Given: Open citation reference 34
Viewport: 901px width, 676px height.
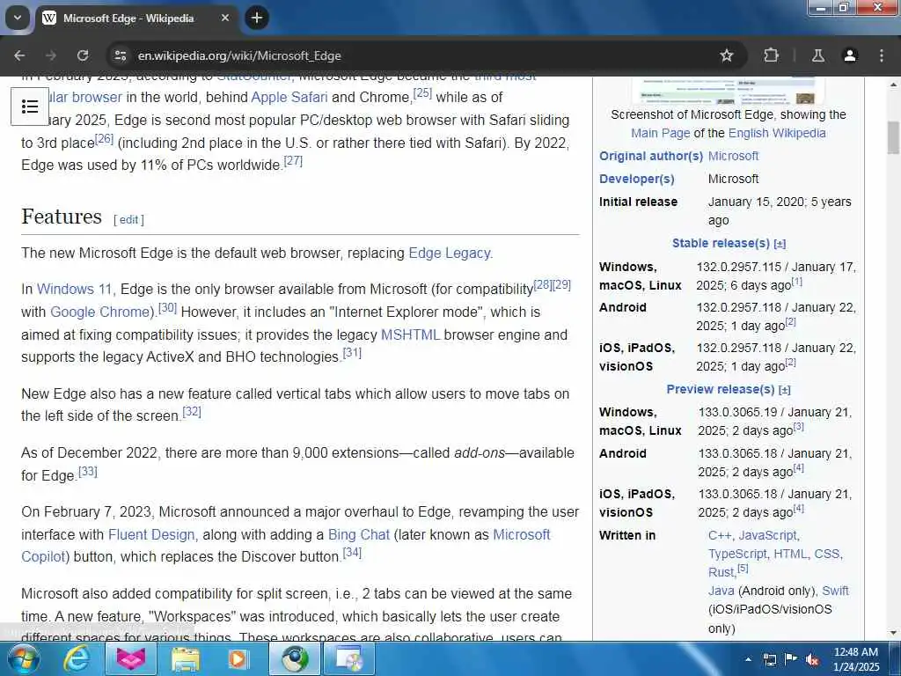Looking at the screenshot, I should [352, 553].
